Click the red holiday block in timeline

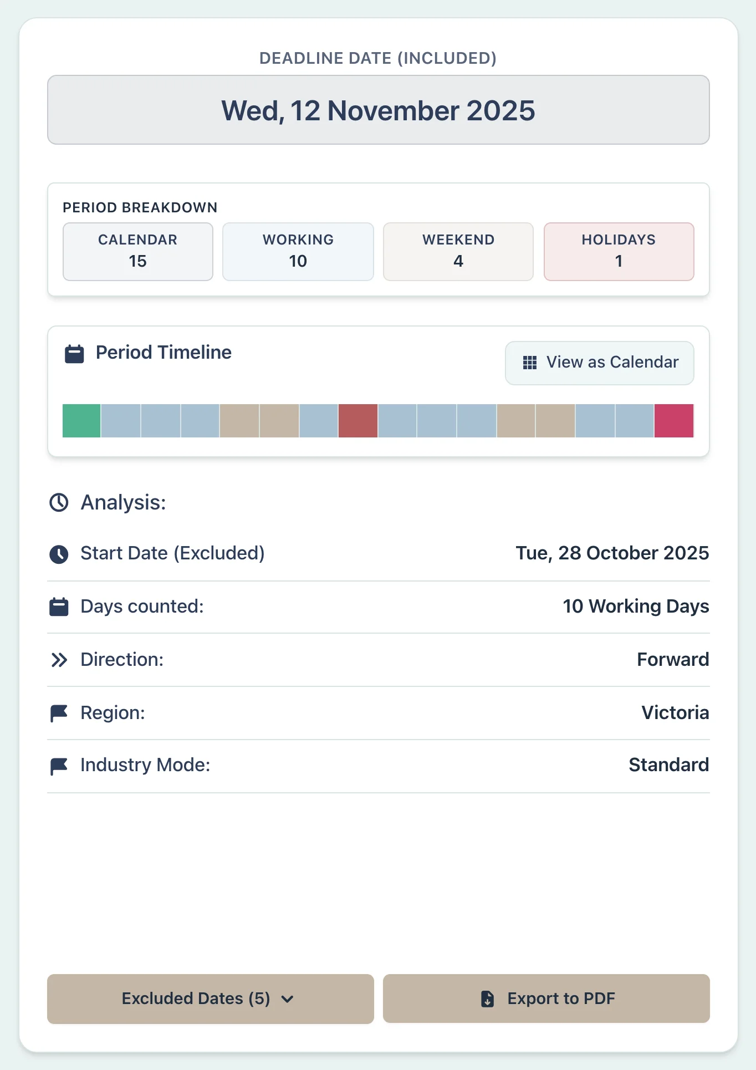(358, 421)
